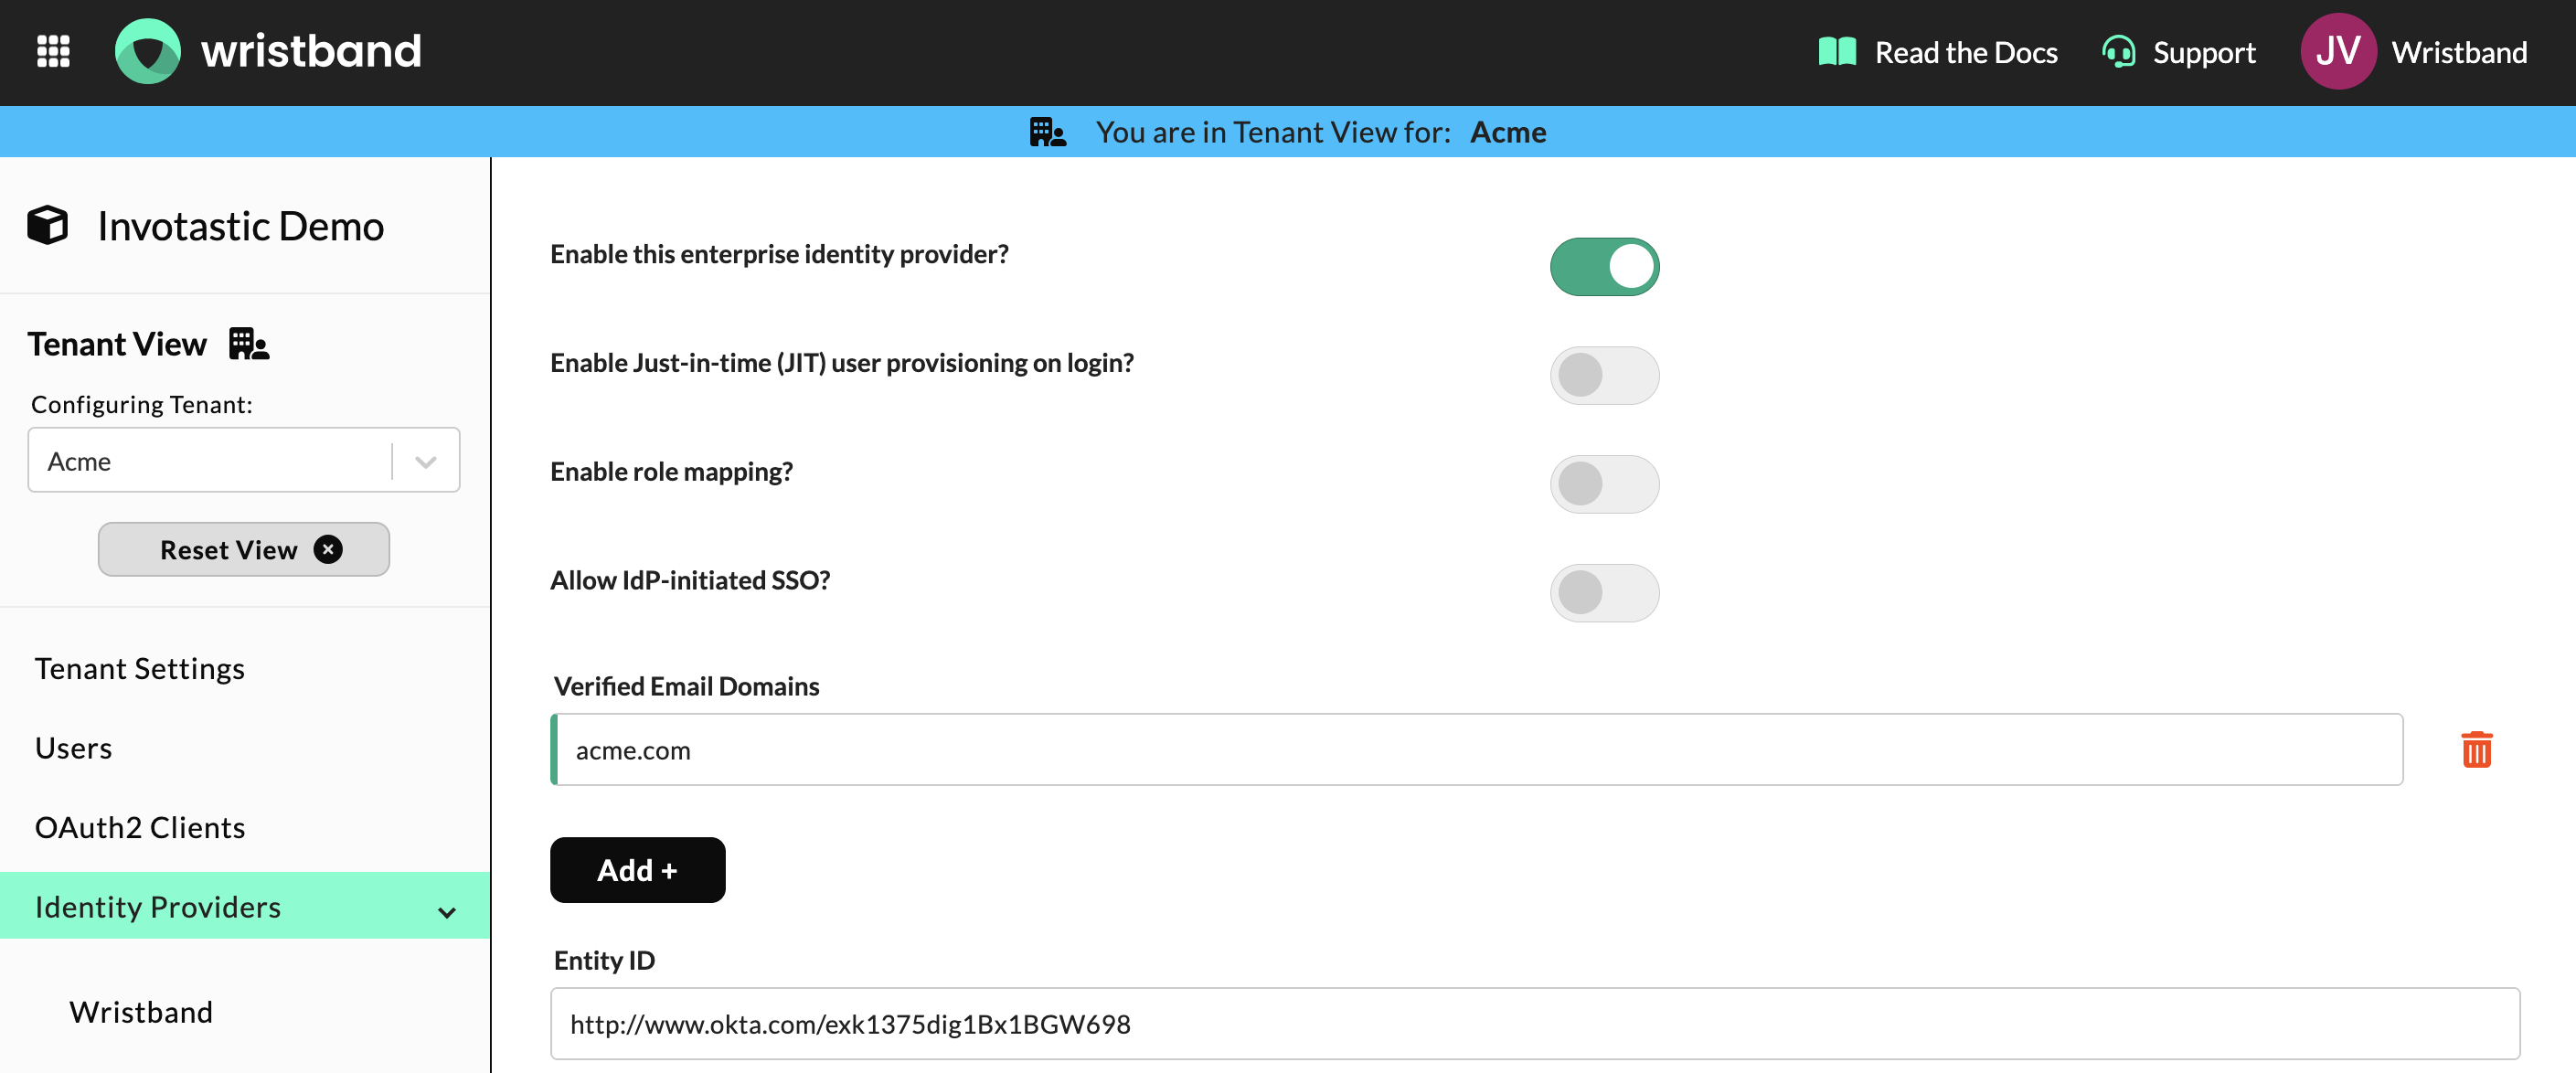Click the Tenant View heading
The width and height of the screenshot is (2576, 1073).
pyautogui.click(x=117, y=344)
